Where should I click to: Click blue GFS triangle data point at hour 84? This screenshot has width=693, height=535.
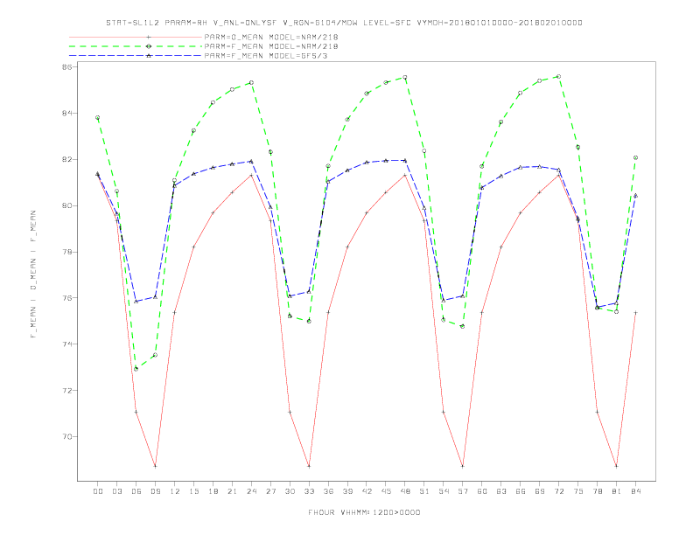pyautogui.click(x=635, y=196)
